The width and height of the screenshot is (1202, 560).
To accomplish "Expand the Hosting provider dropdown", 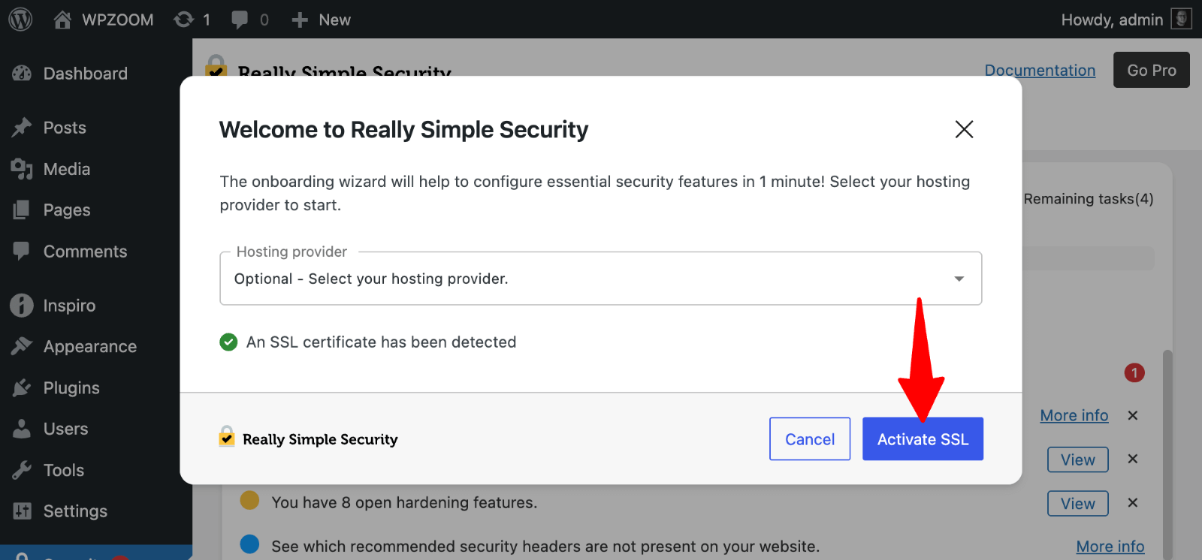I will tap(600, 278).
